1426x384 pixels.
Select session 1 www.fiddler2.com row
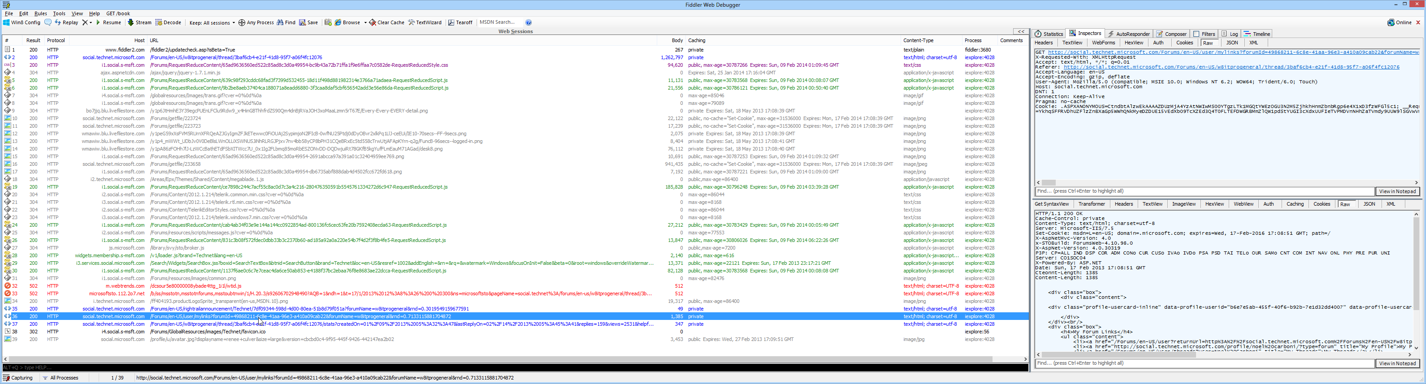click(515, 50)
